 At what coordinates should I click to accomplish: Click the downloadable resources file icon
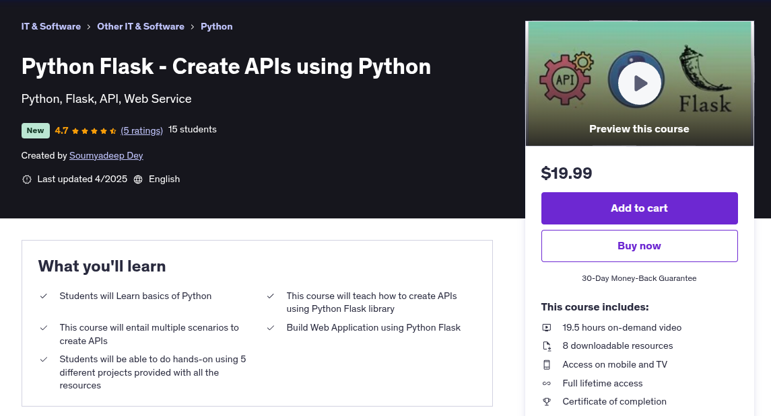click(547, 346)
